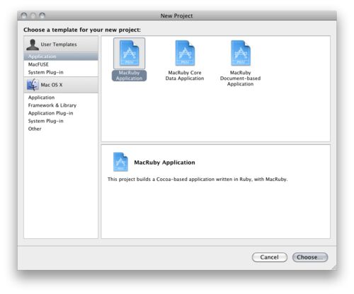
Task: Select Application Plug-in category
Action: point(61,113)
